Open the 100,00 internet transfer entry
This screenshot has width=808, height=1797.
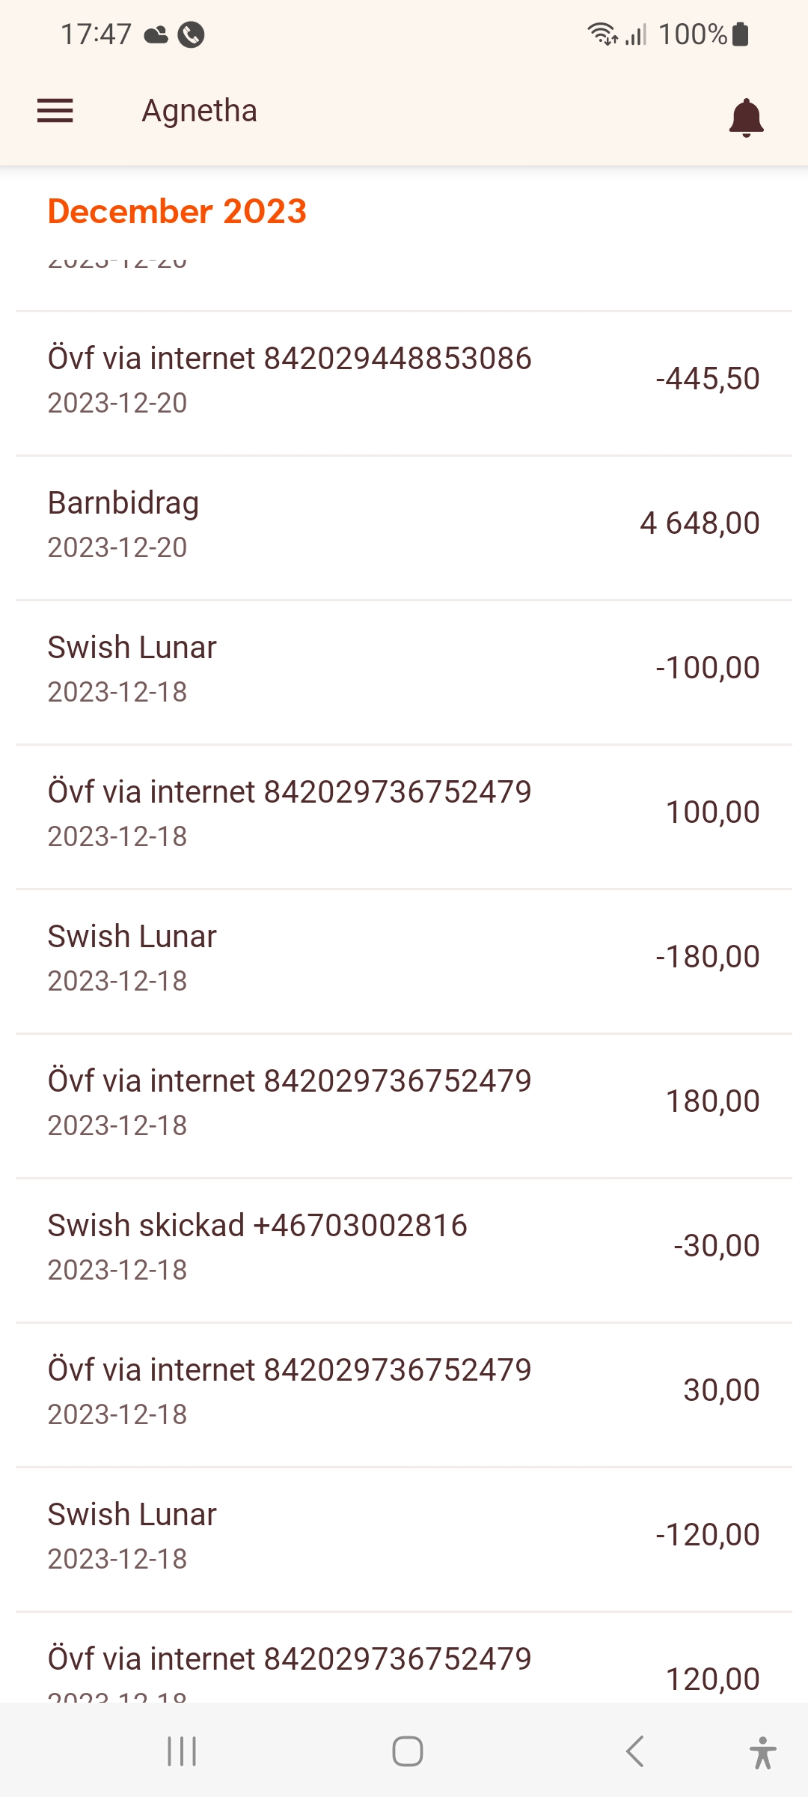pyautogui.click(x=404, y=813)
